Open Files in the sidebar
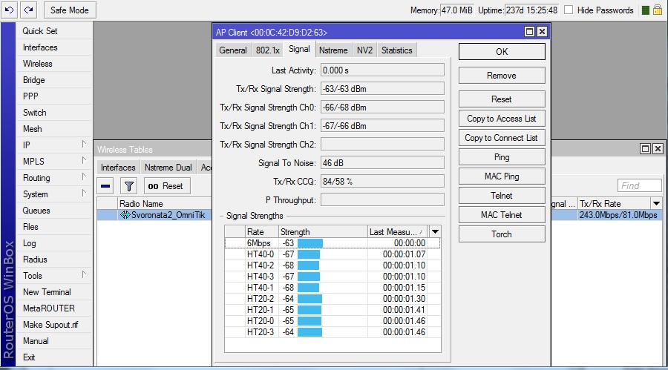The height and width of the screenshot is (370, 668). (x=30, y=226)
